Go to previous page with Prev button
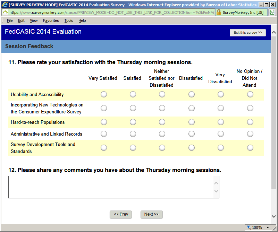The width and height of the screenshot is (278, 232). 121,214
